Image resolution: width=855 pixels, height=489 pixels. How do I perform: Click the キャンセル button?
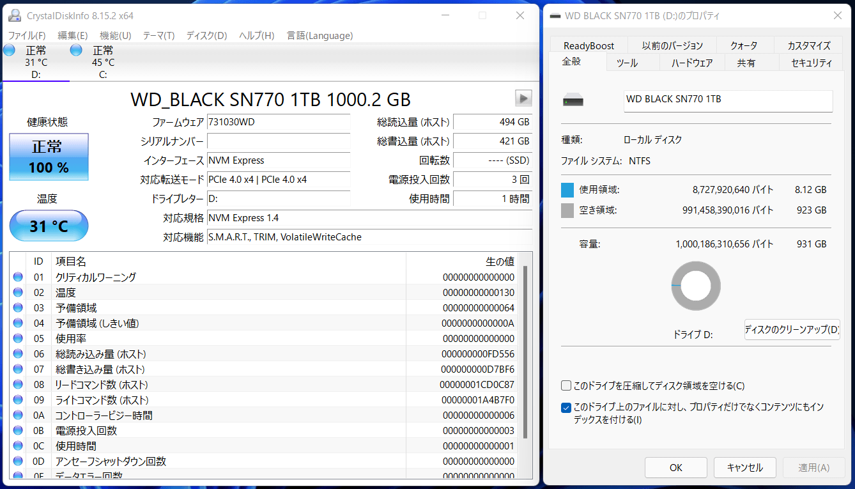click(745, 467)
